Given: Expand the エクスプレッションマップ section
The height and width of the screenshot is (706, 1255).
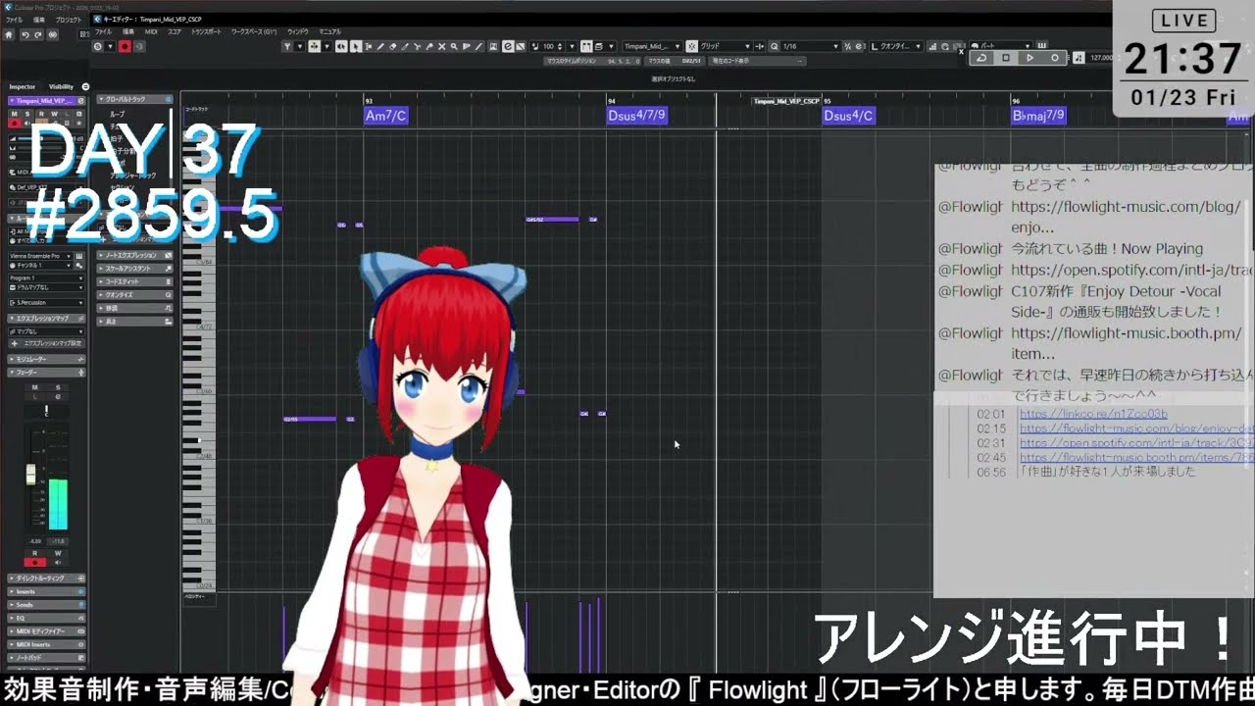Looking at the screenshot, I should coord(46,318).
